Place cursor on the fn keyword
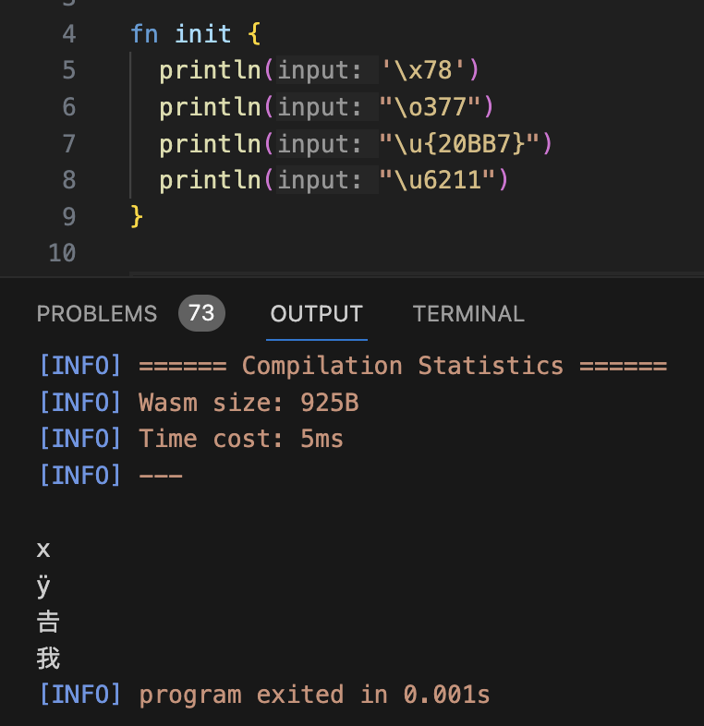The height and width of the screenshot is (726, 704). pyautogui.click(x=144, y=34)
